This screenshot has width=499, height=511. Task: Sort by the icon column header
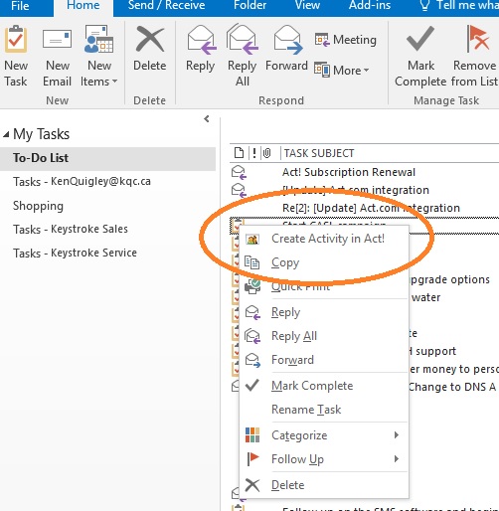pyautogui.click(x=239, y=153)
